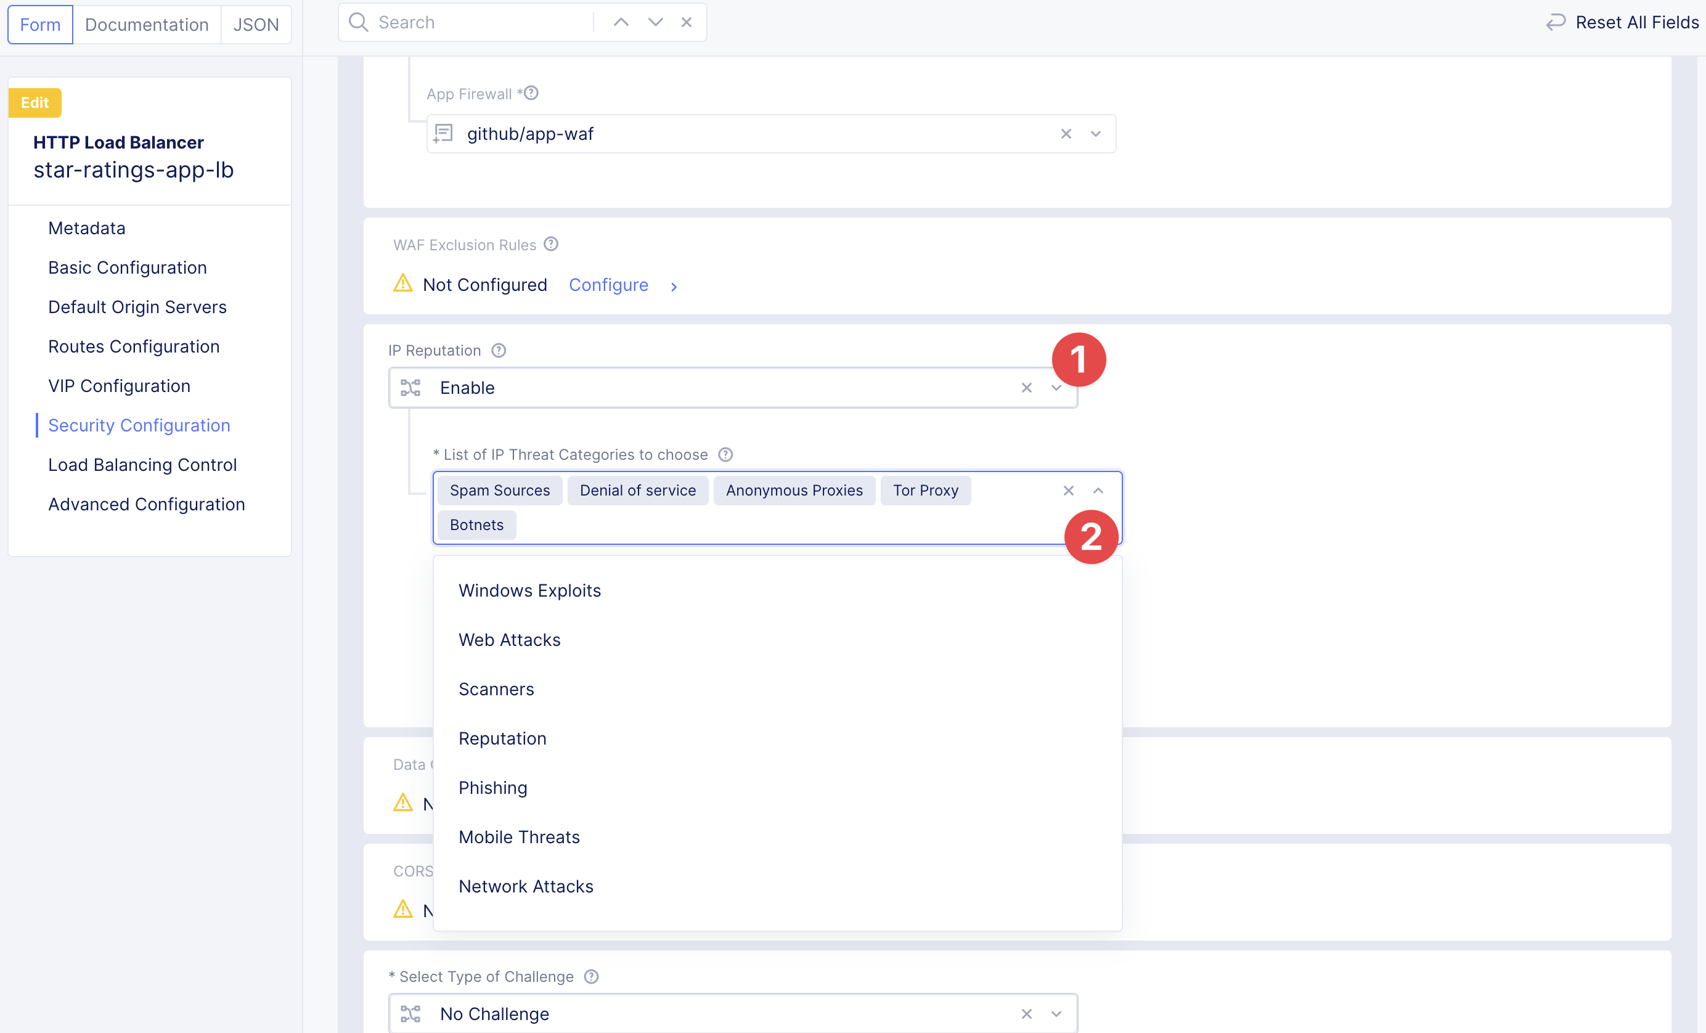Click Configure link for WAF Exclusion Rules
Screen dimensions: 1706x1033
click(608, 285)
